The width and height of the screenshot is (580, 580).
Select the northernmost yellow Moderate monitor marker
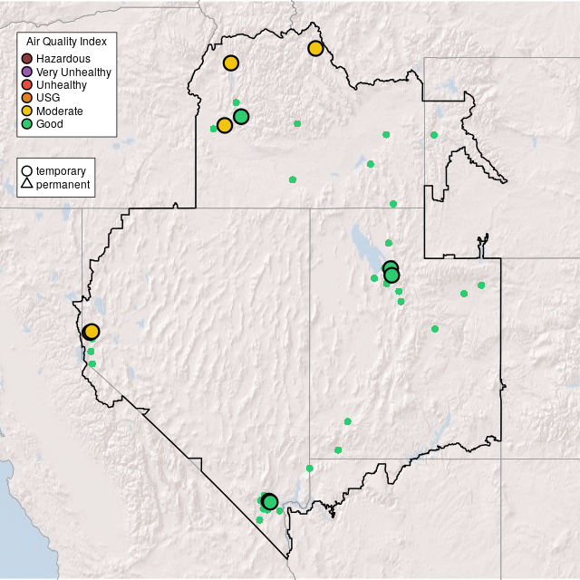click(315, 48)
